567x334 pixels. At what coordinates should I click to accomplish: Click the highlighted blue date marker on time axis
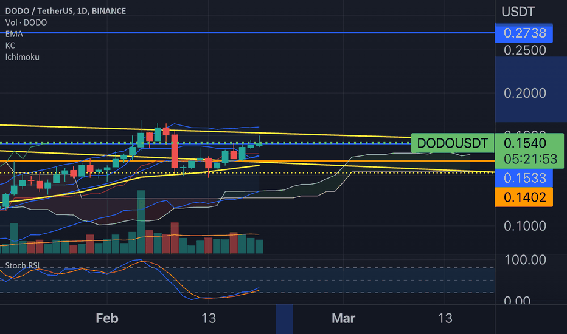click(x=284, y=319)
